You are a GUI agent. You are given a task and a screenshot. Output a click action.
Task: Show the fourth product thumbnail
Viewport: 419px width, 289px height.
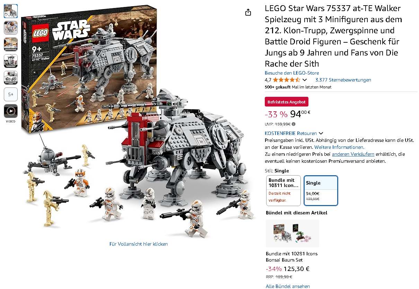11,61
